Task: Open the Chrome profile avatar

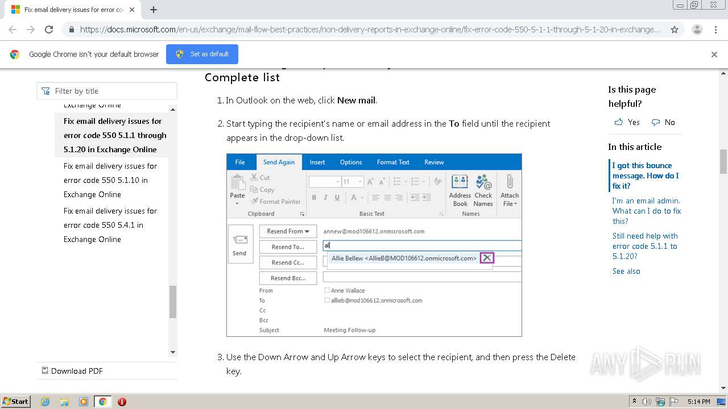Action: click(x=697, y=30)
